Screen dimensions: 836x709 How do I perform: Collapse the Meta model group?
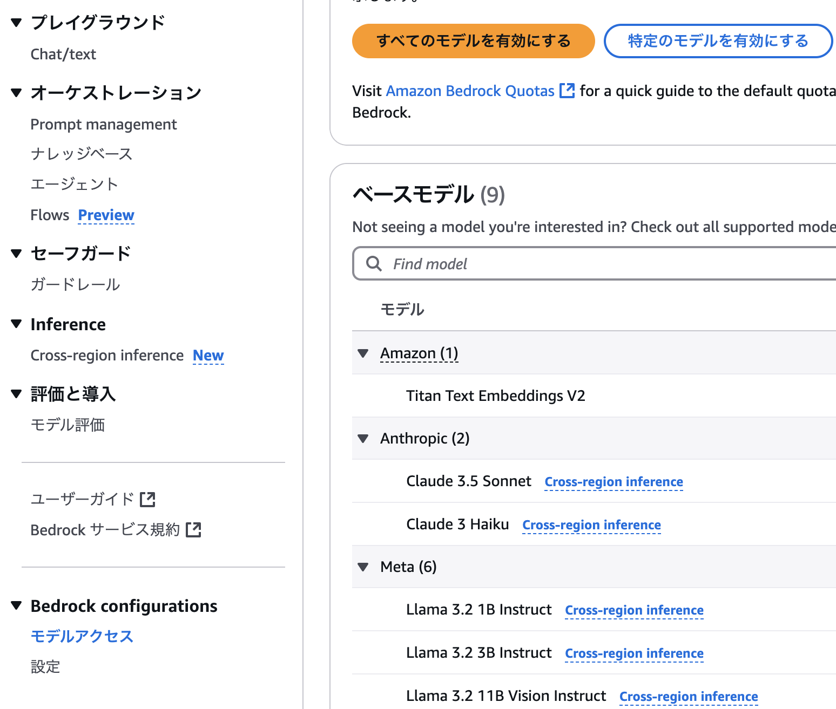[363, 567]
